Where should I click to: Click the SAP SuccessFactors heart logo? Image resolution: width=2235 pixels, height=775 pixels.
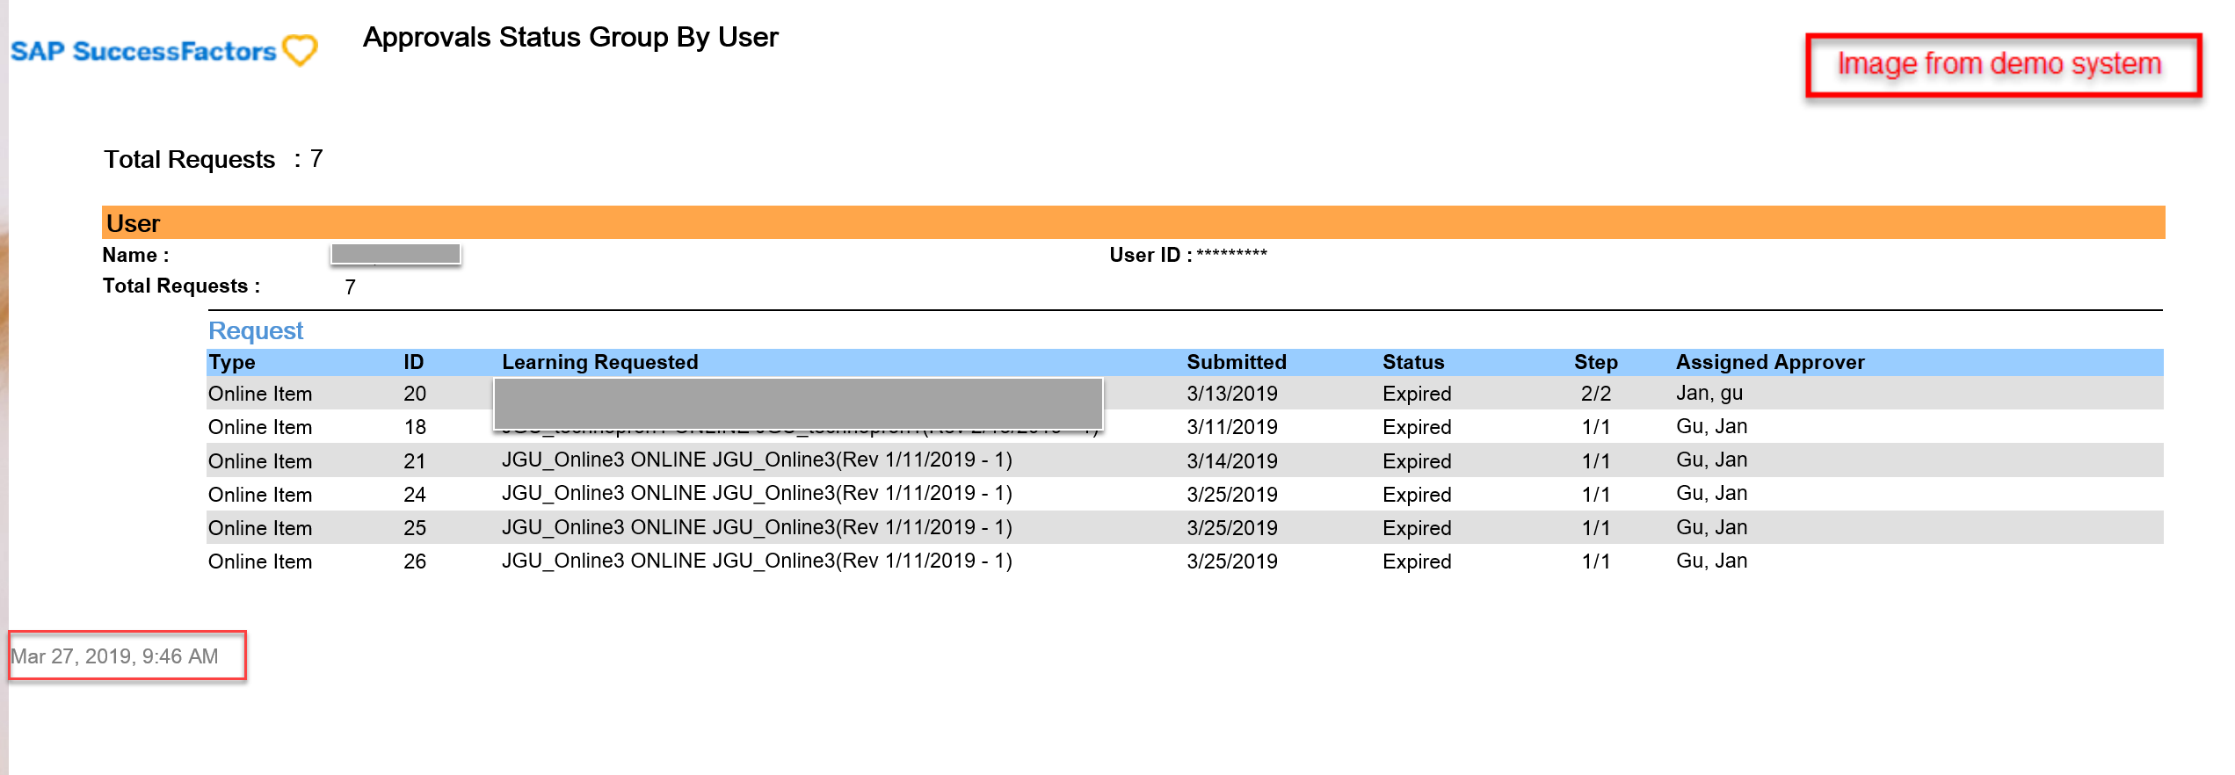click(300, 50)
